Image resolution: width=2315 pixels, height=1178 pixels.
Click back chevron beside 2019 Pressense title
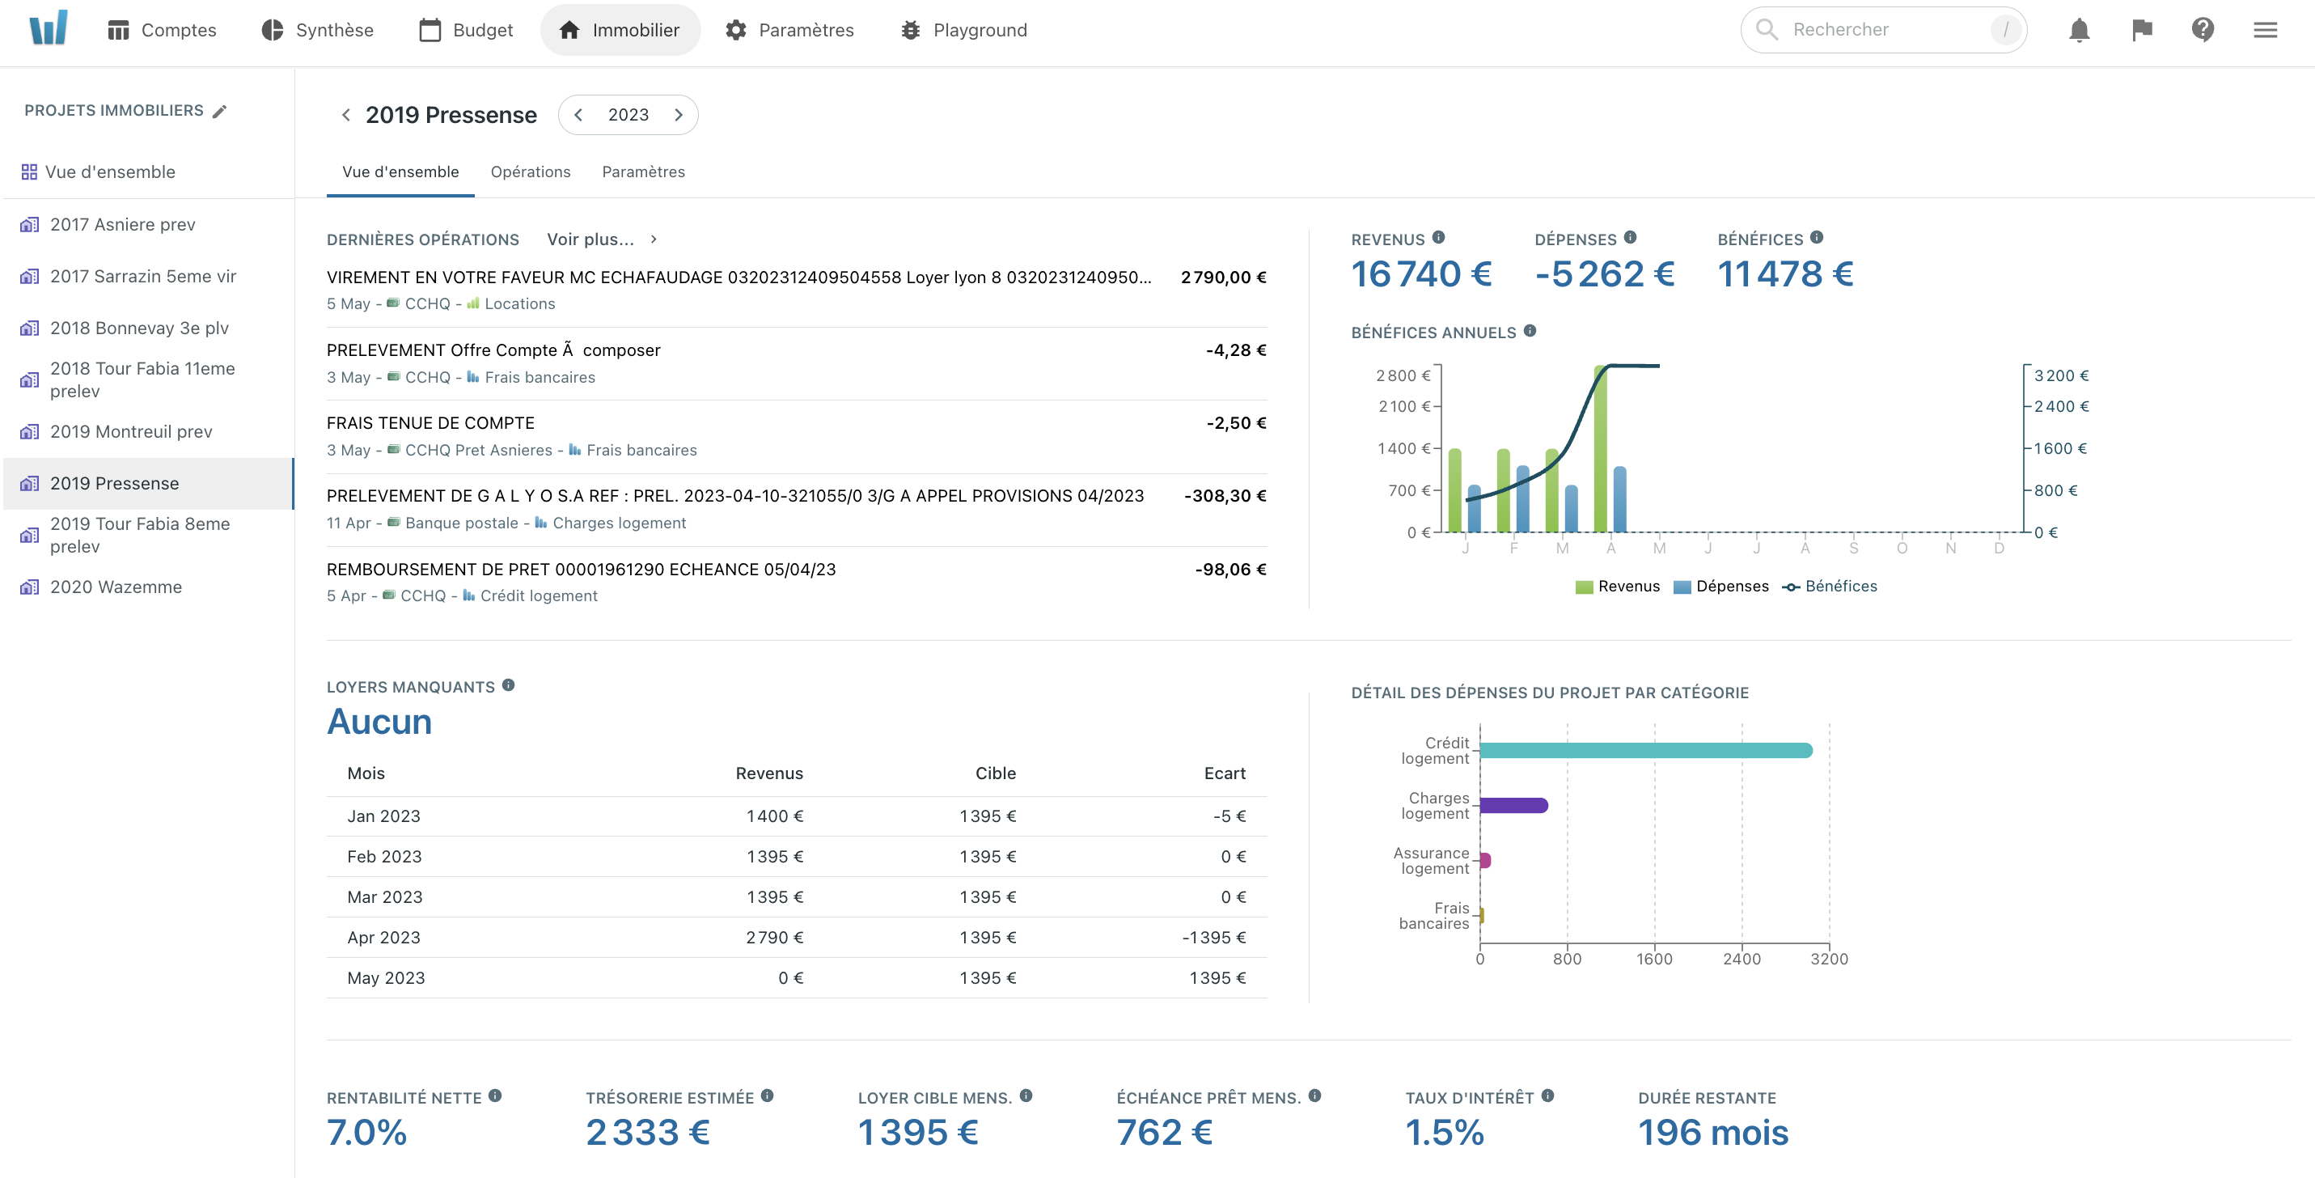click(346, 115)
